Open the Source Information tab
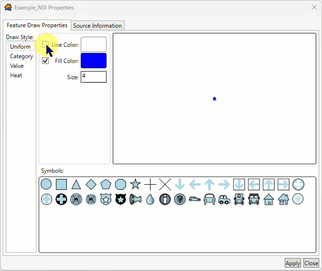 click(97, 26)
